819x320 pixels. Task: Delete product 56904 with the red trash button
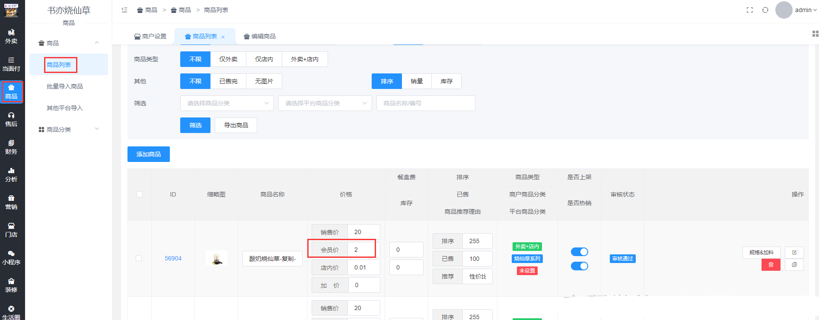coord(771,265)
